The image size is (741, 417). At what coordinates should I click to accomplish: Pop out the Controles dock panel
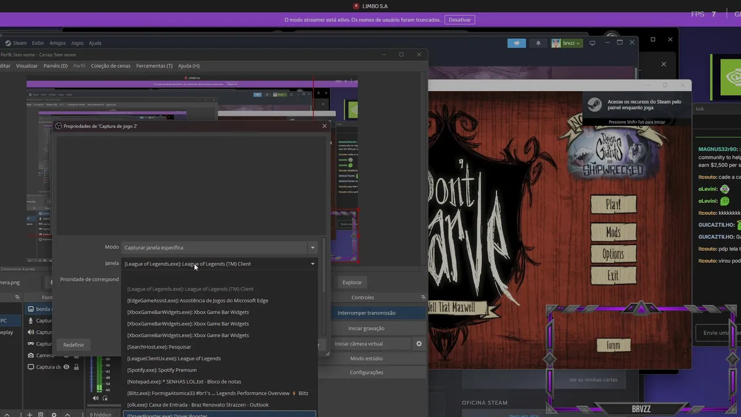pyautogui.click(x=423, y=297)
